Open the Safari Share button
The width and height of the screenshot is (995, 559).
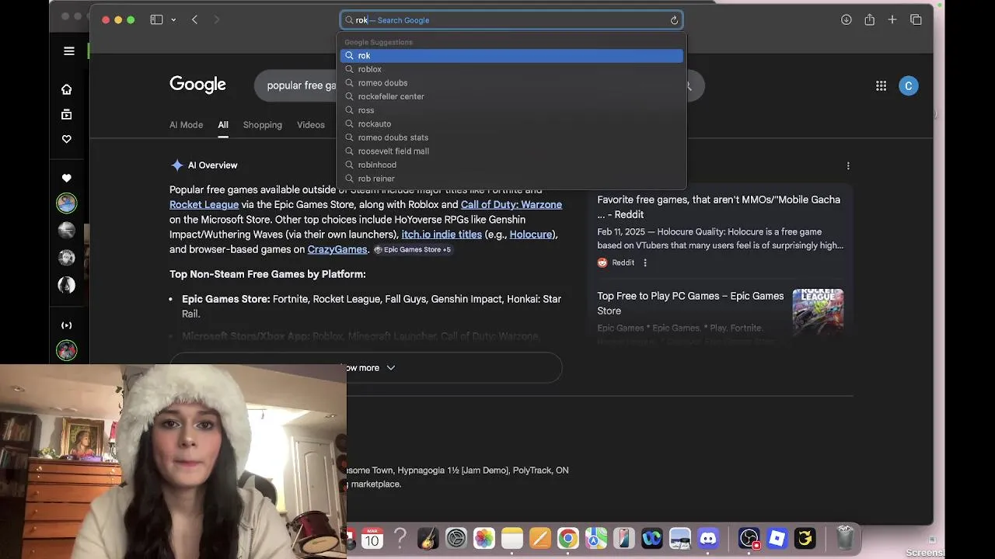(x=870, y=19)
